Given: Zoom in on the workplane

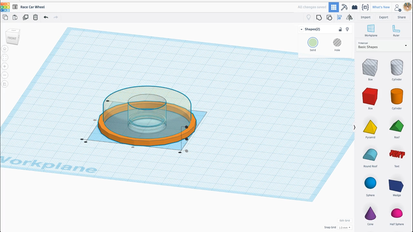Looking at the screenshot, I should coord(5,66).
